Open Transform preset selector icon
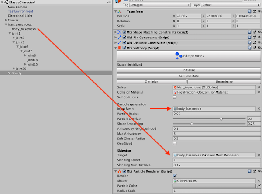This screenshot has height=194, width=262. (255, 11)
